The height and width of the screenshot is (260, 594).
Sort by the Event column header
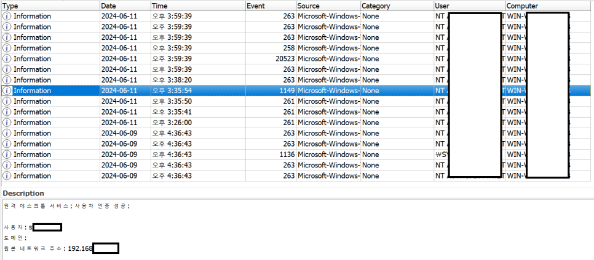tap(271, 6)
